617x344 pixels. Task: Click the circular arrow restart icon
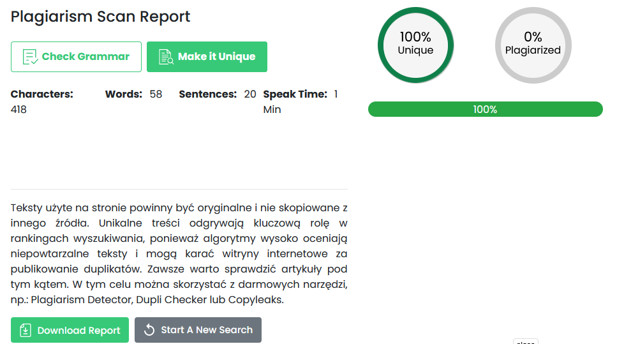click(x=149, y=330)
